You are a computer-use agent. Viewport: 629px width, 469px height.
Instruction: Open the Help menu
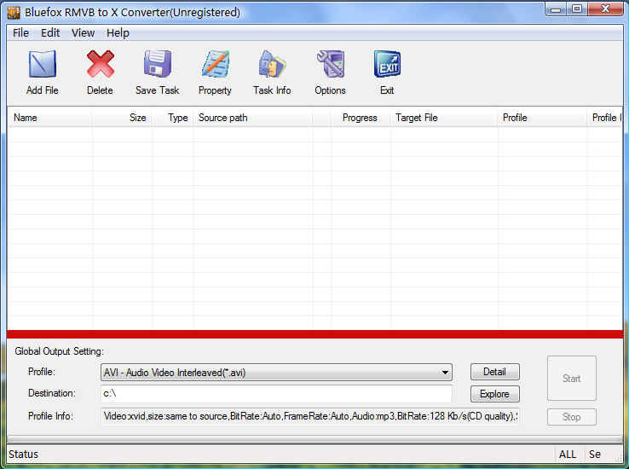coord(118,33)
